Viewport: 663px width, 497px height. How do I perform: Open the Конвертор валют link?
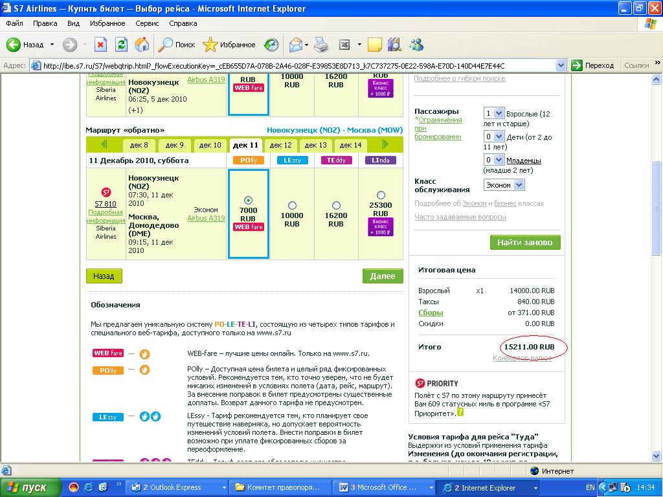point(523,358)
